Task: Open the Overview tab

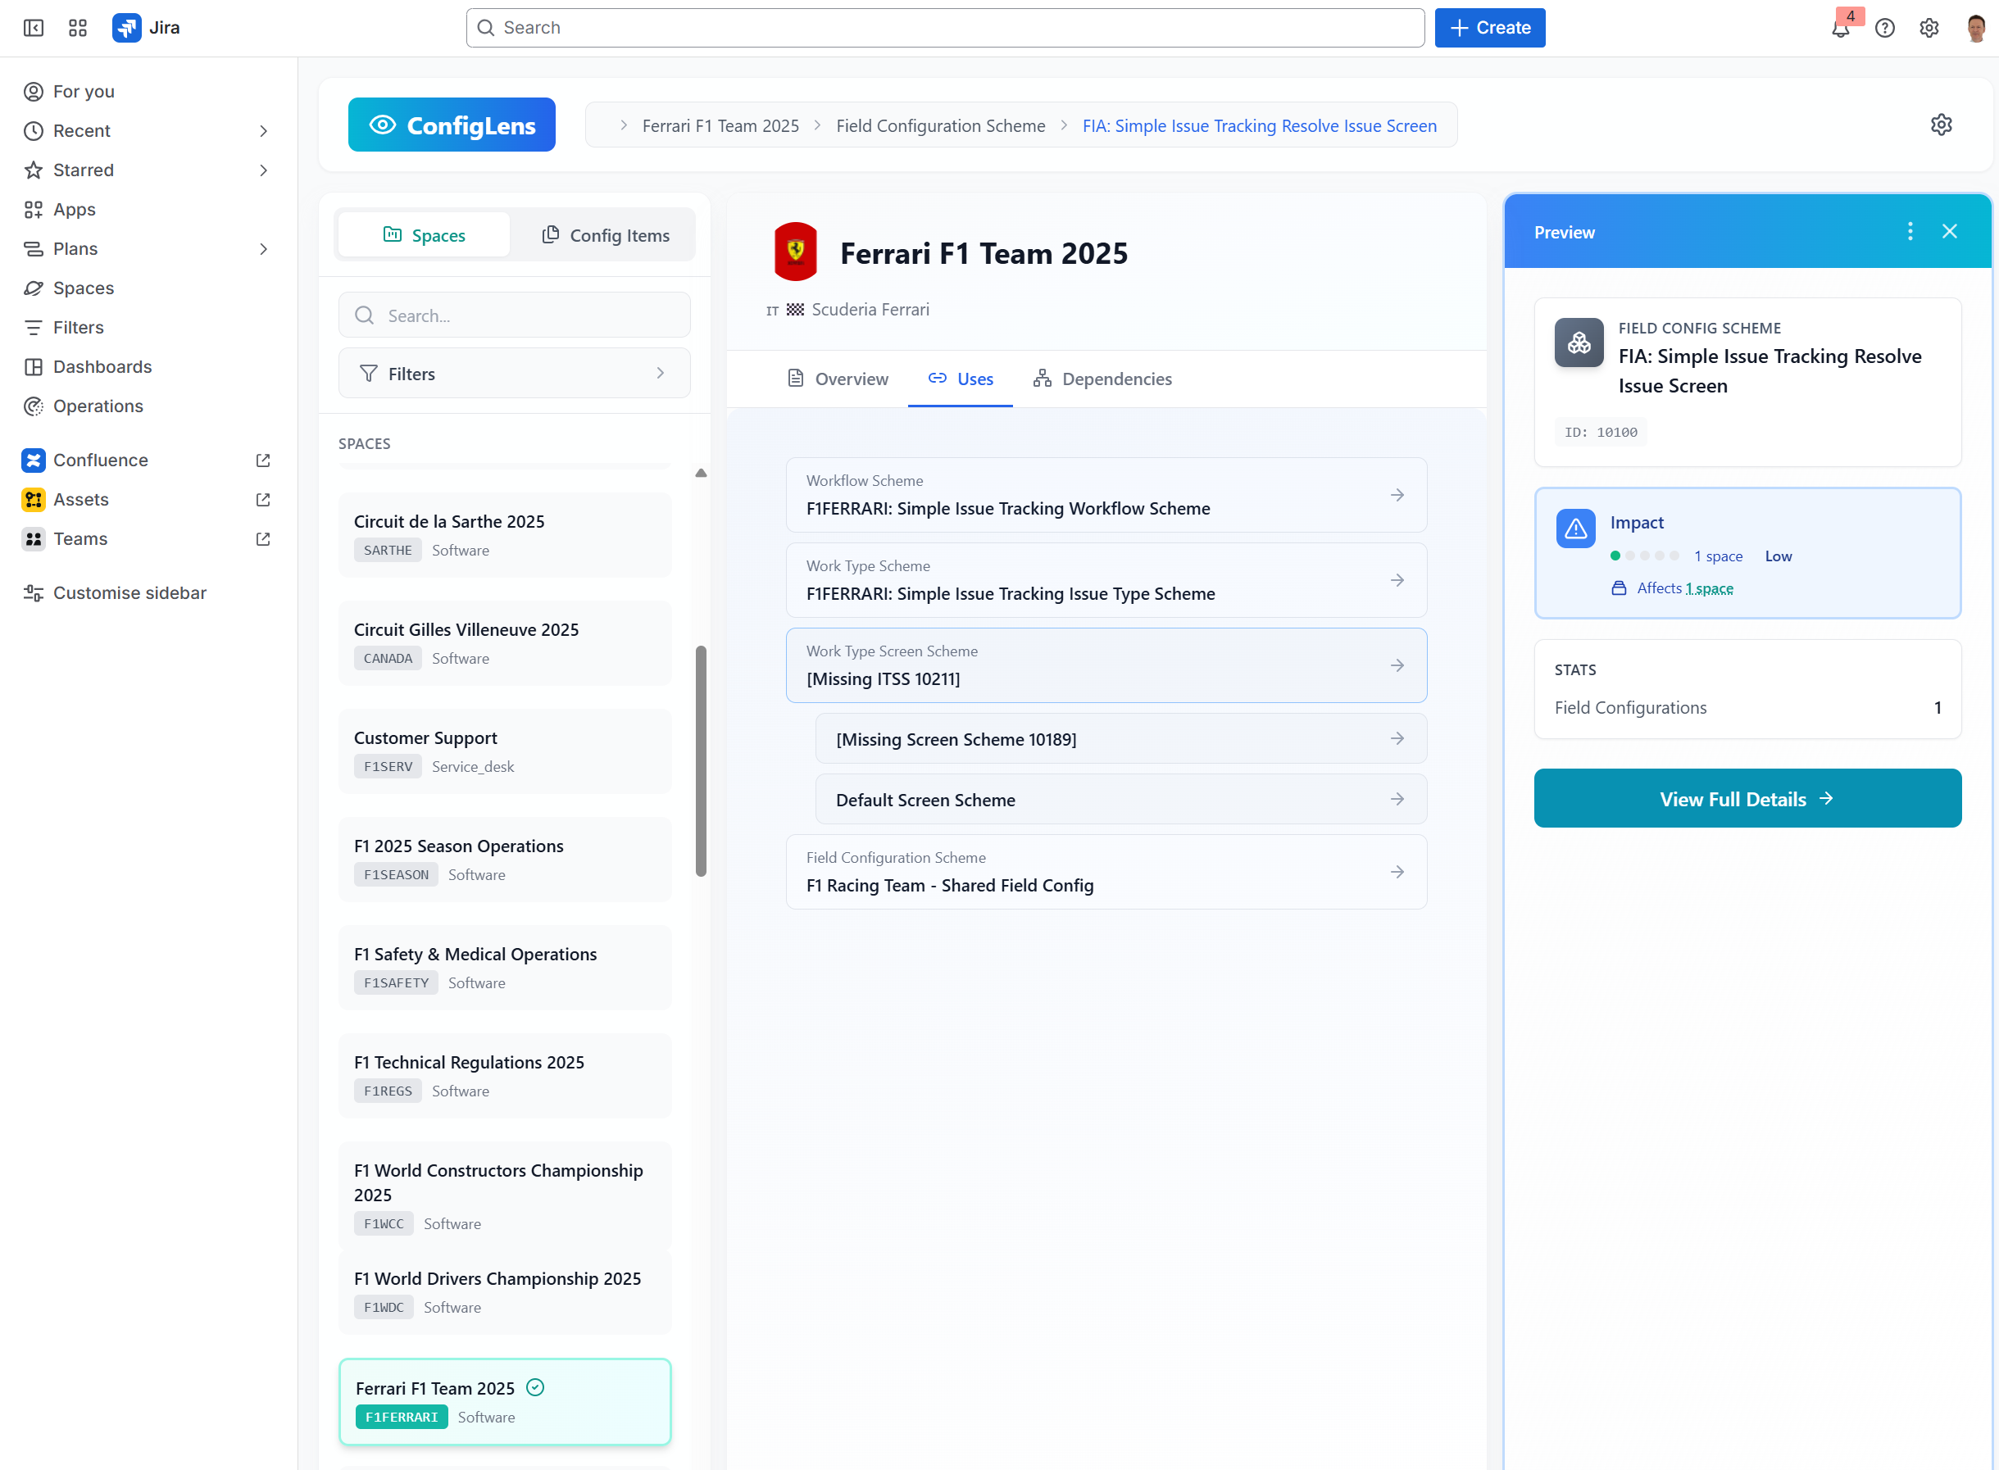Action: coord(838,379)
